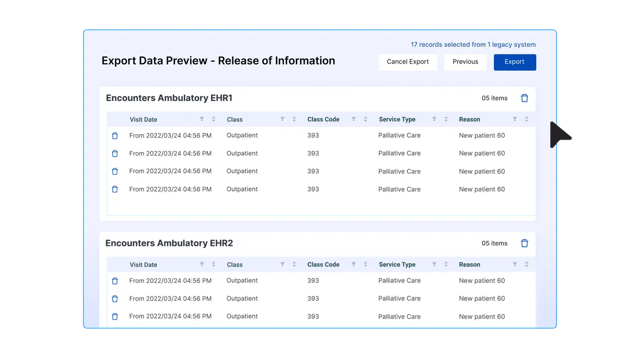
Task: Click the Export Data Preview page title
Action: point(218,61)
